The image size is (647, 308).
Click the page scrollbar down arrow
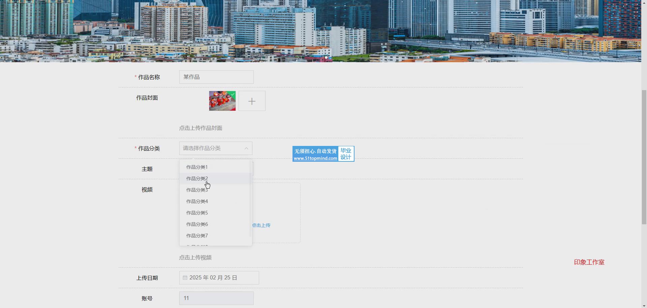(x=644, y=305)
